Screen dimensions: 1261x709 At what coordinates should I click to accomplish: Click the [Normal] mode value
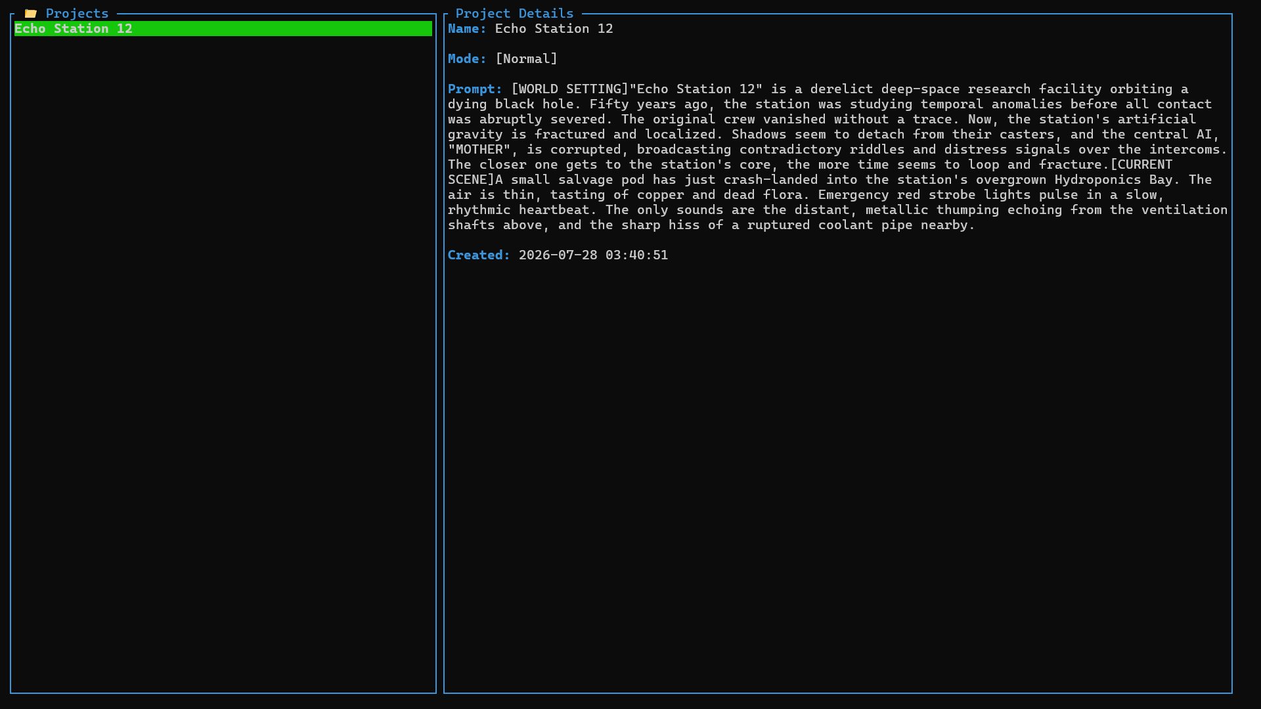[x=526, y=58]
